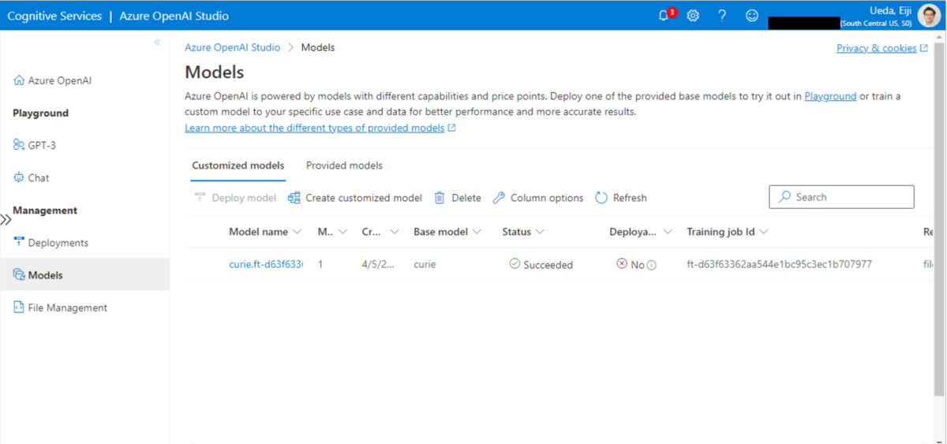Screen dimensions: 947x444
Task: Click Azure OpenAI Studio breadcrumb link
Action: [x=232, y=47]
